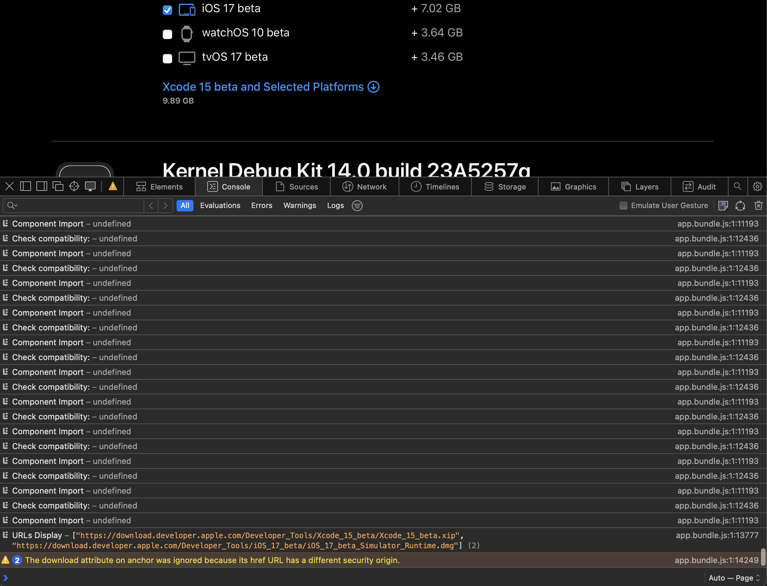Click the console scrollbar thumb
Screen dimensions: 767x586
click(763, 557)
